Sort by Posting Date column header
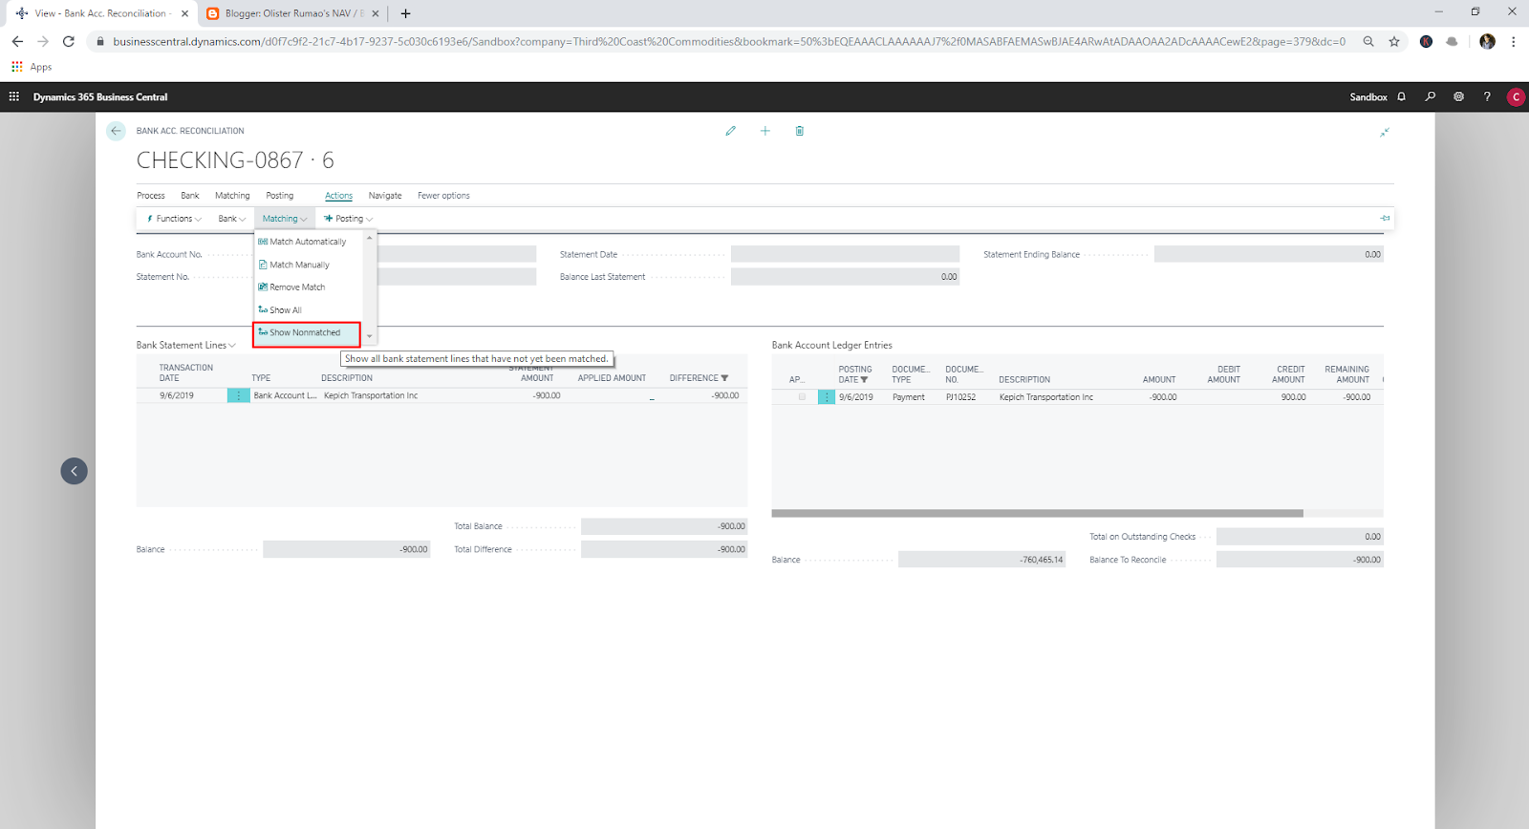 pos(853,374)
